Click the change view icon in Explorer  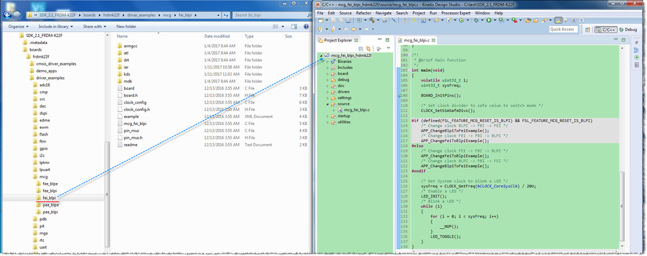(x=276, y=27)
